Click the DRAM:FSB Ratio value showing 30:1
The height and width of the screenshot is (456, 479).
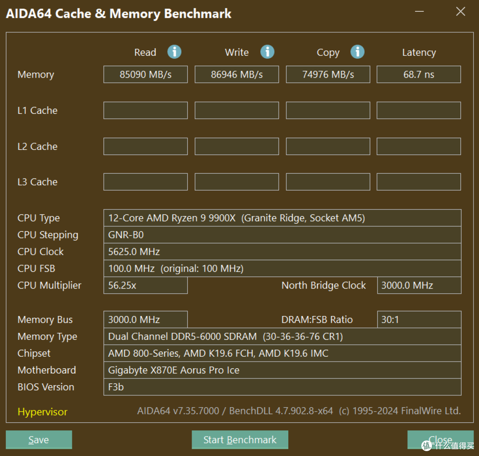click(418, 319)
